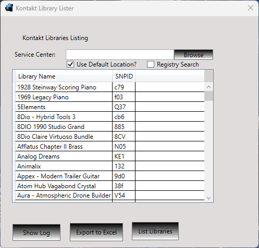Click the SNPID cell 8CV
This screenshot has width=259, height=248.
(124, 136)
